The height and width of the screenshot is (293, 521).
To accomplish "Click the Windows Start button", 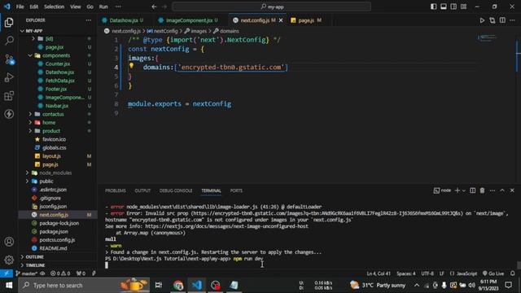I will pos(9,285).
